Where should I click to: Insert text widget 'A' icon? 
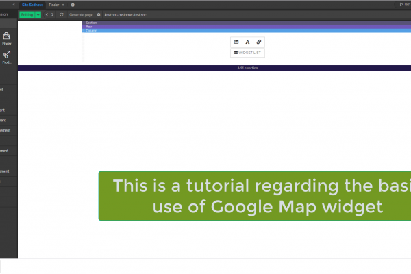[247, 42]
